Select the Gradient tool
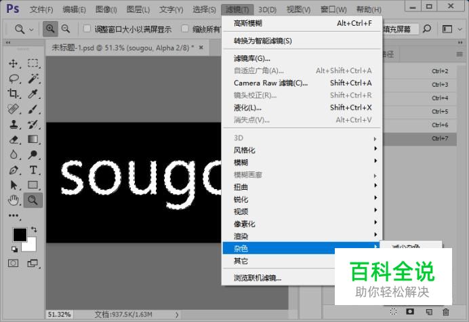Image resolution: width=469 pixels, height=322 pixels. (33, 140)
